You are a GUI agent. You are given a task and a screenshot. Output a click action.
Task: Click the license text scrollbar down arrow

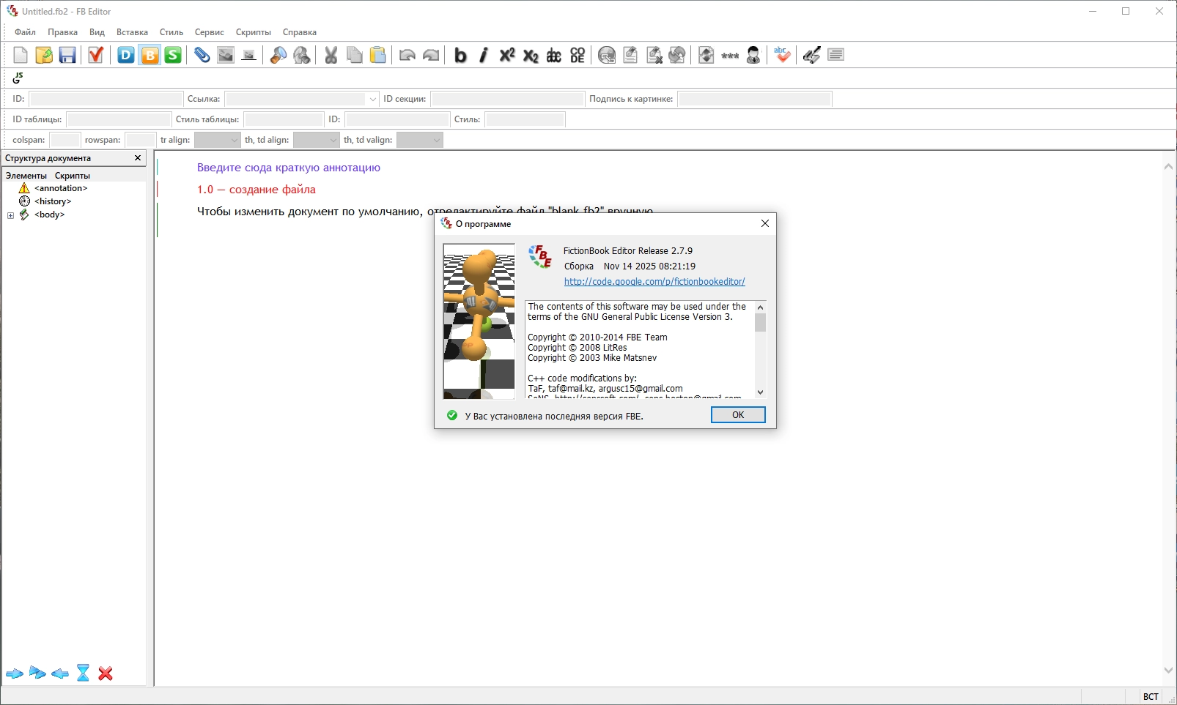click(761, 392)
